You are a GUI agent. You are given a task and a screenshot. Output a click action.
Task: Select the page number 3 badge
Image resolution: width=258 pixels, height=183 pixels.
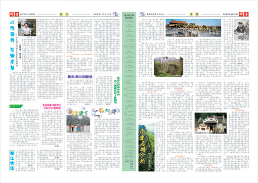click(x=142, y=14)
